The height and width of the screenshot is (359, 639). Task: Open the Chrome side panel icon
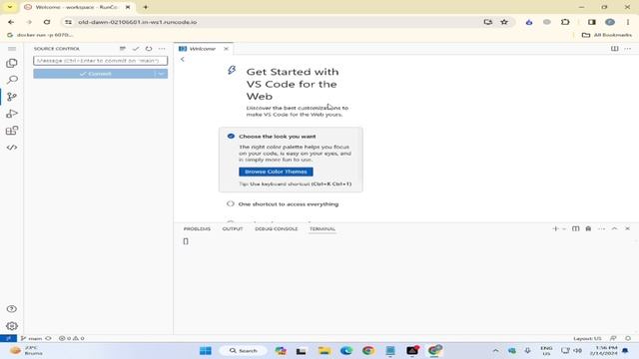pyautogui.click(x=592, y=22)
